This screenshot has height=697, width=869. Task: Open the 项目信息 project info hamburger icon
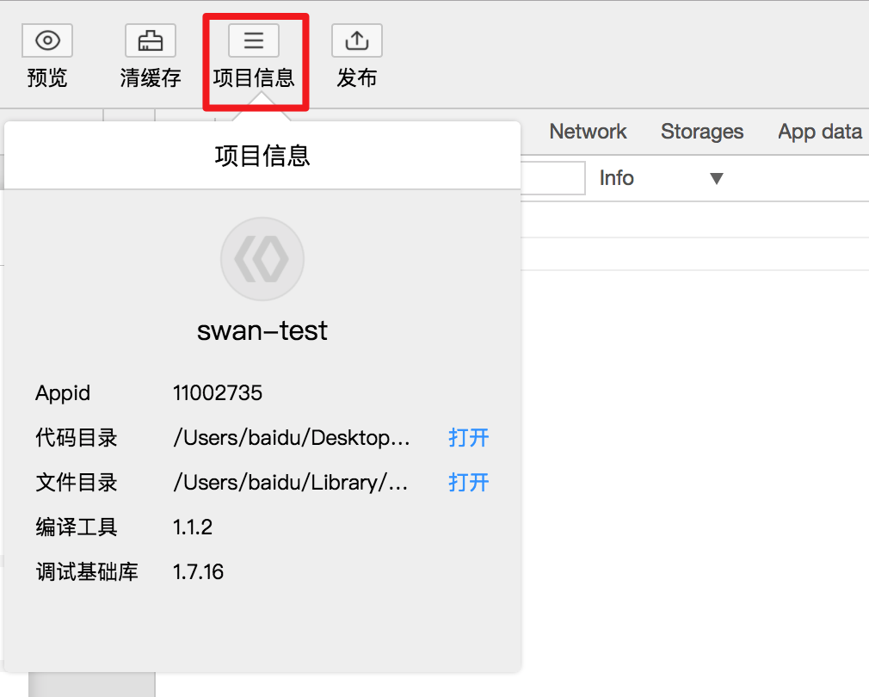coord(254,40)
